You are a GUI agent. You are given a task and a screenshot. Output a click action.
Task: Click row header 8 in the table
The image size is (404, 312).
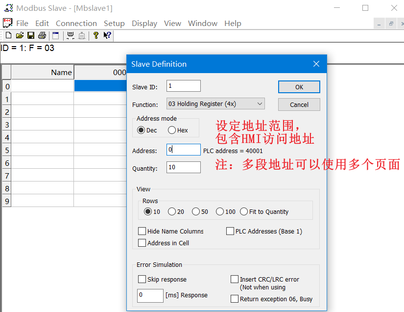7,188
